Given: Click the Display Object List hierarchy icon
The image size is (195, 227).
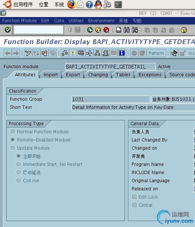Looking at the screenshot, I should click(97, 53).
